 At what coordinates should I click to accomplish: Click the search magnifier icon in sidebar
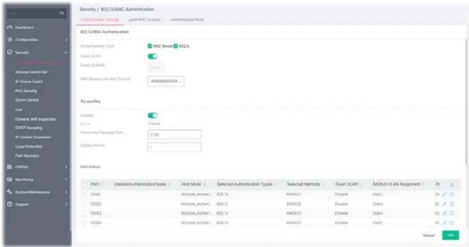[x=62, y=13]
